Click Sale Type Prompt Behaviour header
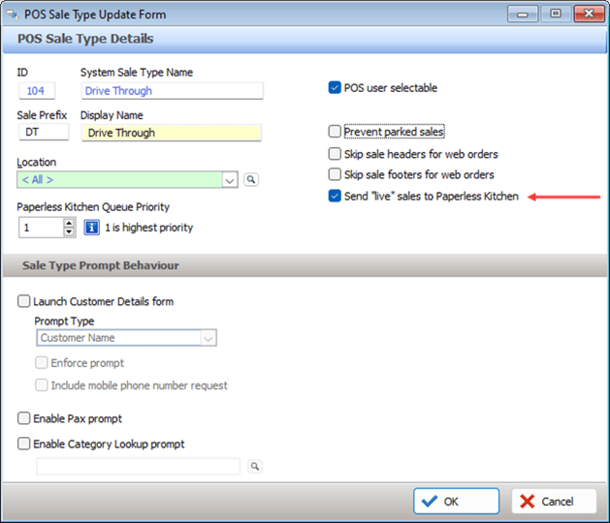 [101, 265]
